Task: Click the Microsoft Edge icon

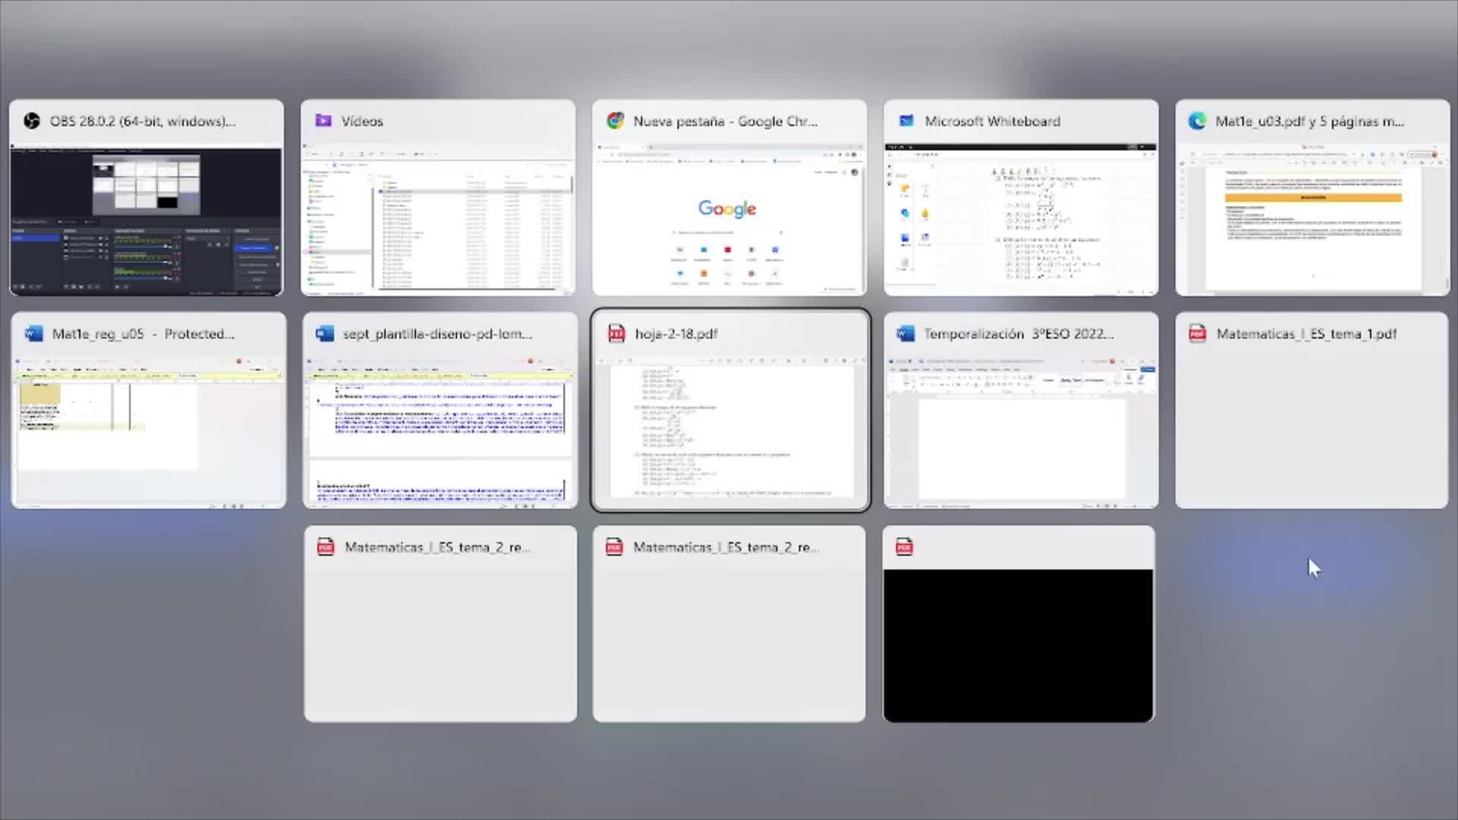Action: click(1198, 121)
